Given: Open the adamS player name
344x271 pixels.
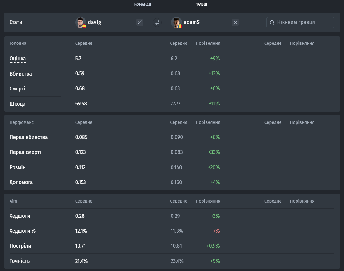Looking at the screenshot, I should pyautogui.click(x=192, y=22).
